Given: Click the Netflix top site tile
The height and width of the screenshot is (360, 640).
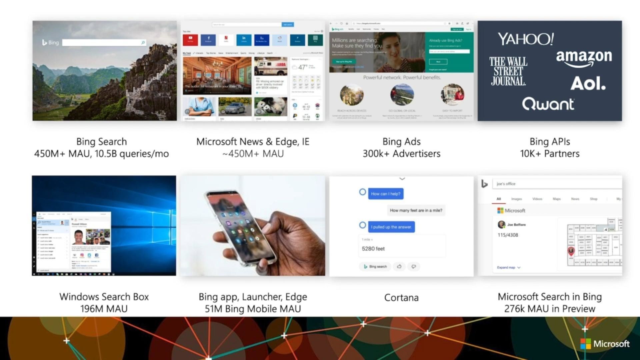Looking at the screenshot, I should pyautogui.click(x=226, y=40).
